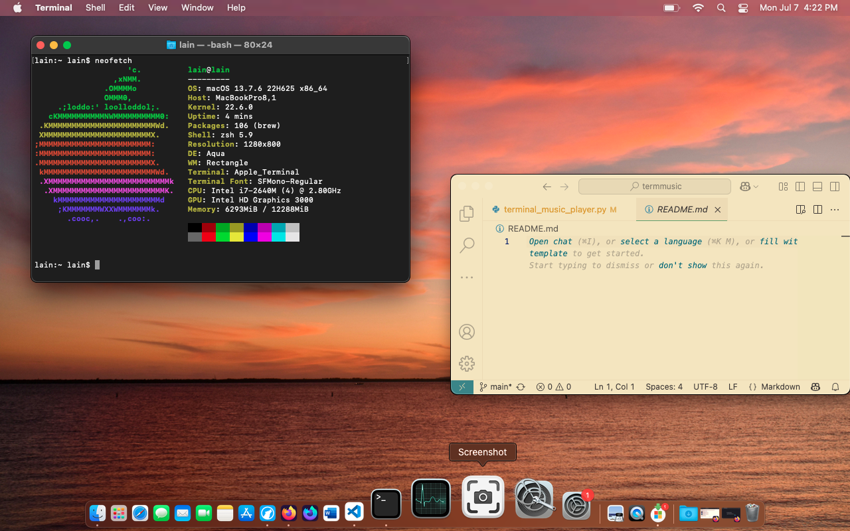Open the main* branch picker

[495, 387]
